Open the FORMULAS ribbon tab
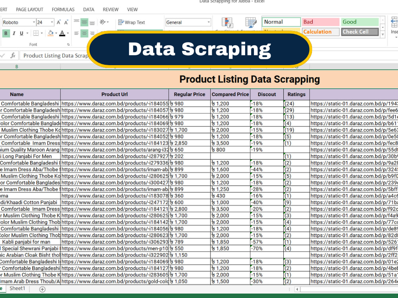Image resolution: width=398 pixels, height=298 pixels. pos(63,10)
